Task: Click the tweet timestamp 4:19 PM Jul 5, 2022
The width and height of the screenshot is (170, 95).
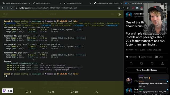Action: tap(135, 50)
